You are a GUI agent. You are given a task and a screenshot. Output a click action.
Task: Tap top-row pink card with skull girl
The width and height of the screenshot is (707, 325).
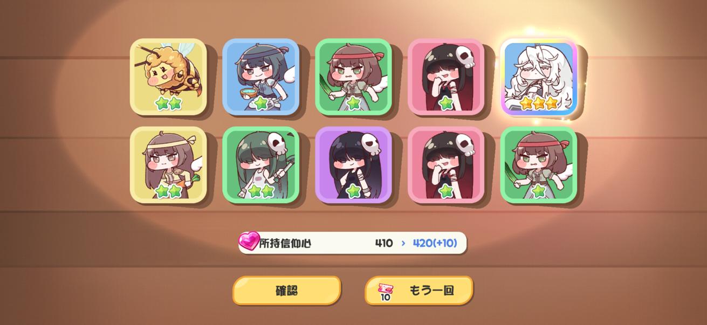point(446,77)
